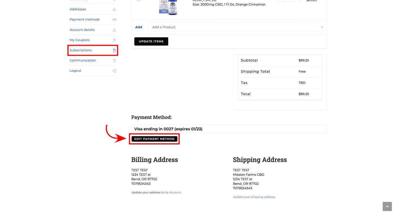Open the My Coupons page
This screenshot has width=396, height=212.
79,40
